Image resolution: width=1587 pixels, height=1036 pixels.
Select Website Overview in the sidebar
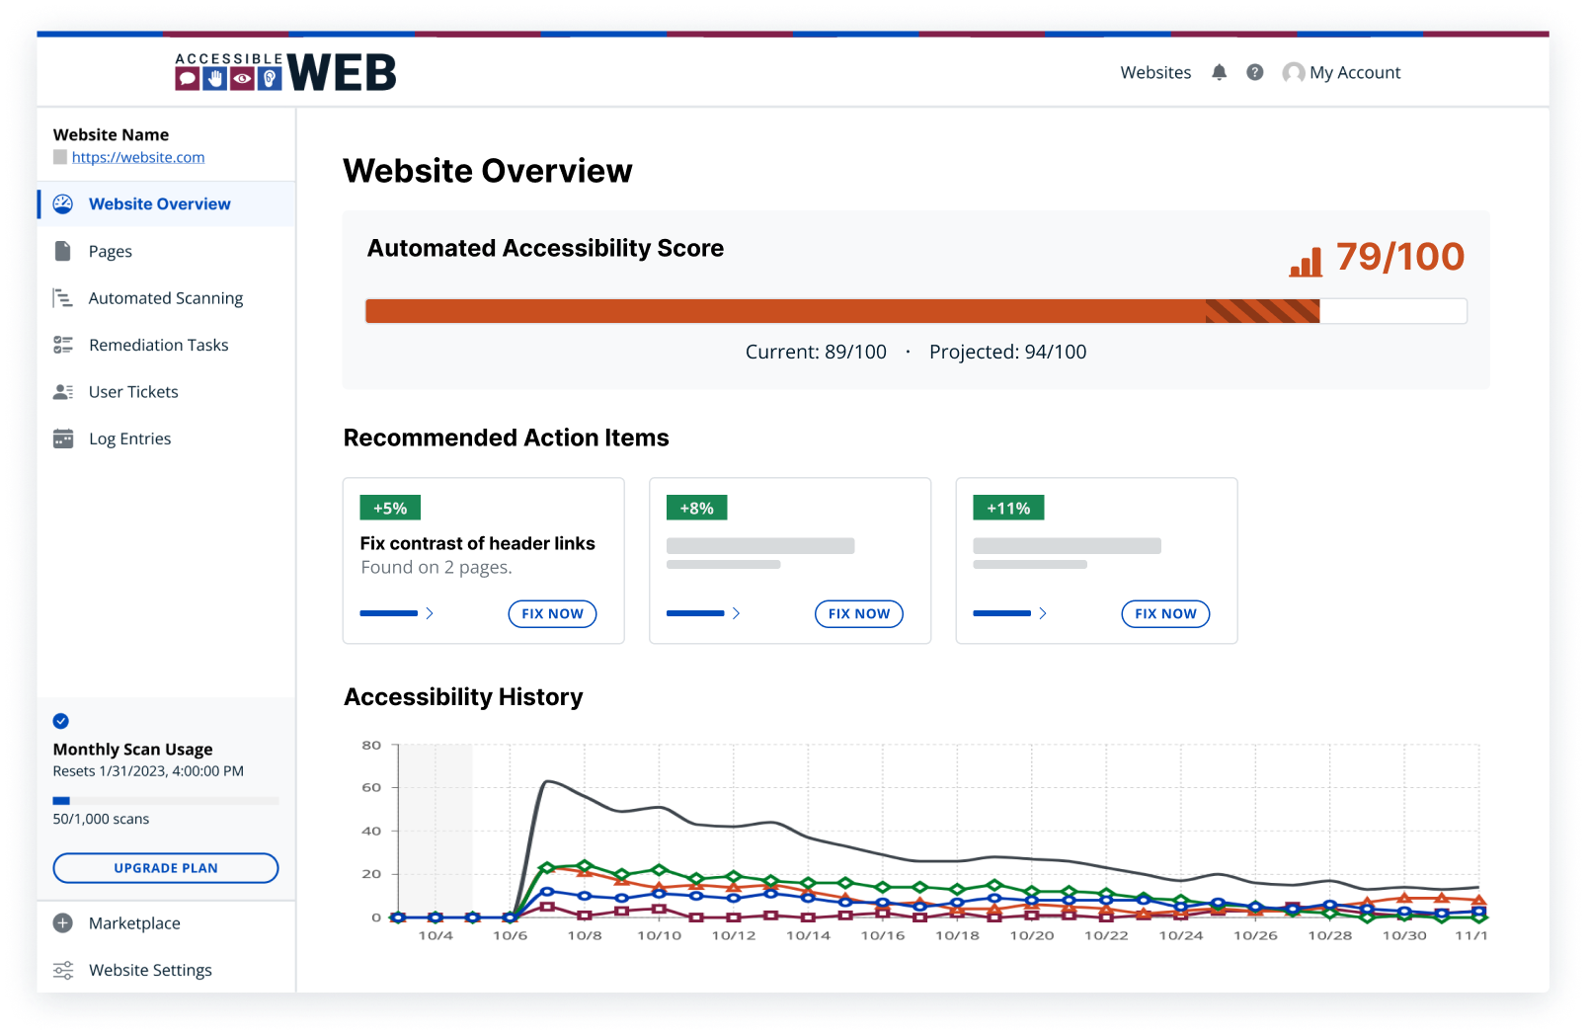(x=159, y=203)
